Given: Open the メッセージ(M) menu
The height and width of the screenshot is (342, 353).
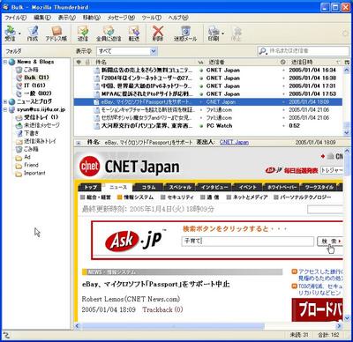Looking at the screenshot, I should click(x=121, y=18).
